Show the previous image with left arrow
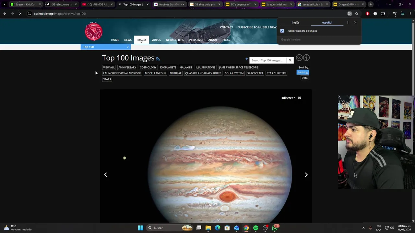This screenshot has height=233, width=415. tap(105, 175)
